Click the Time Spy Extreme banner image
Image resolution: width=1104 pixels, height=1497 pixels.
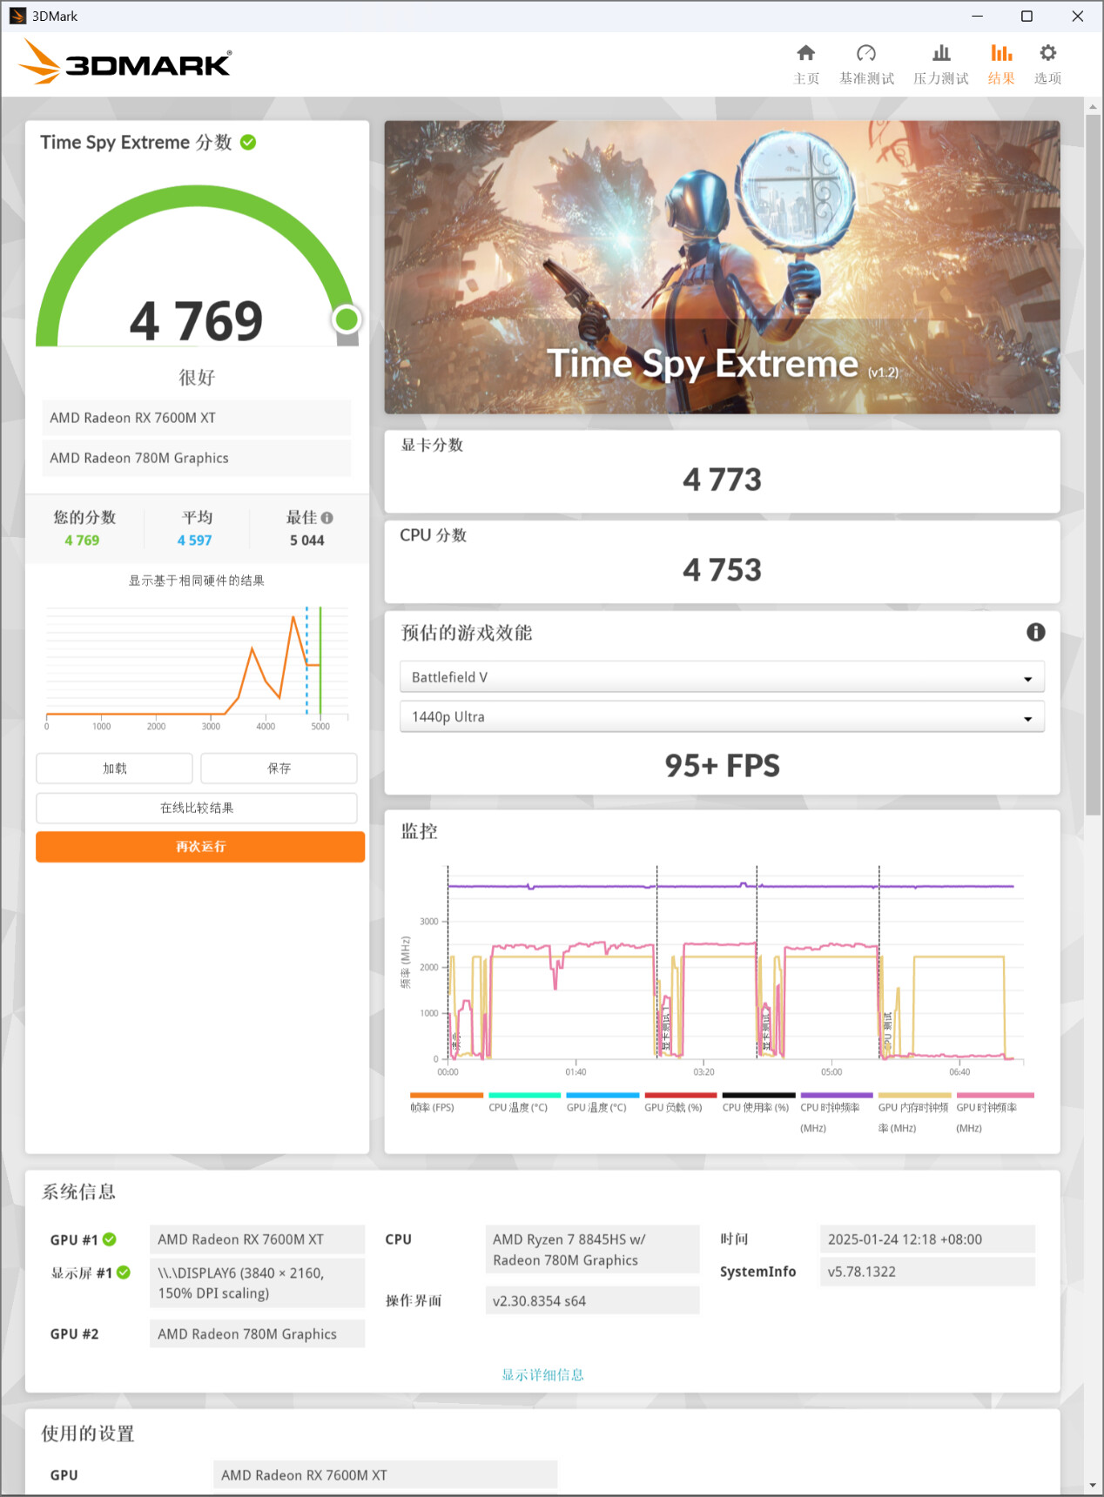point(722,267)
